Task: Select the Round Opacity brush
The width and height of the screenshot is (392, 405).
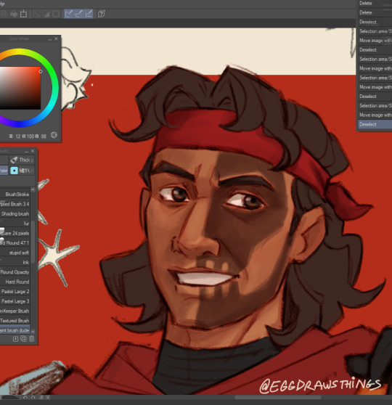Action: (15, 272)
